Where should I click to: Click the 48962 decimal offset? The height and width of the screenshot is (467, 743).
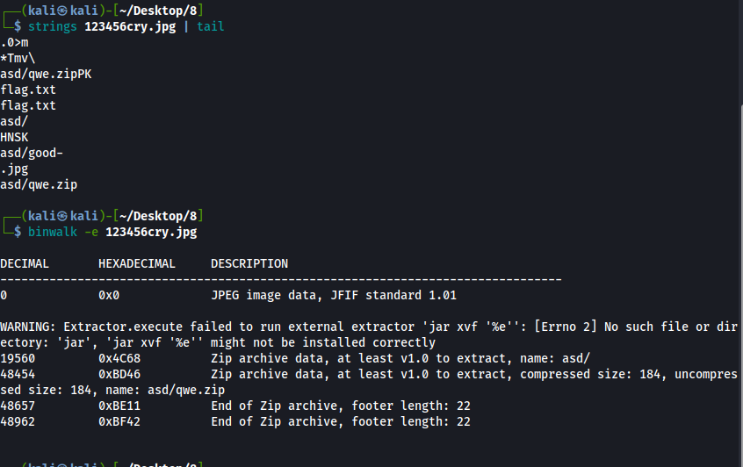18,421
